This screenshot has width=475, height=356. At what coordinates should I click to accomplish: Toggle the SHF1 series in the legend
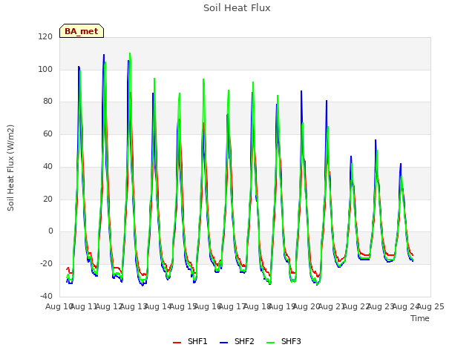[190, 341]
